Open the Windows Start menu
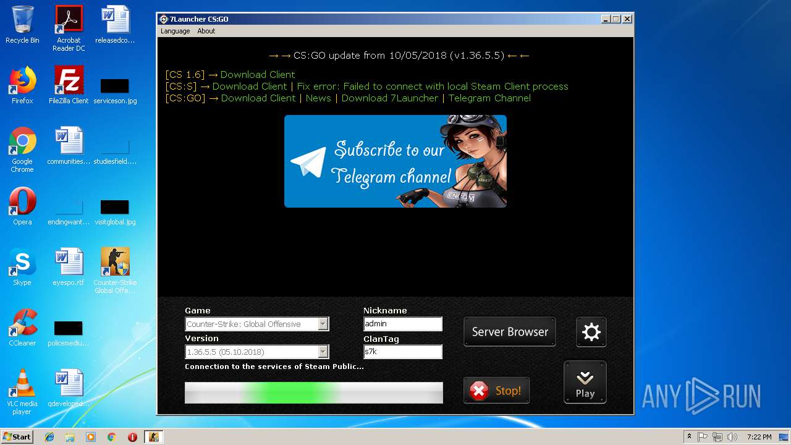This screenshot has width=791, height=445. pyautogui.click(x=17, y=436)
